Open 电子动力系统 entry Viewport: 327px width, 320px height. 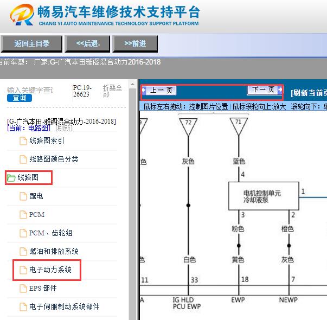pyautogui.click(x=50, y=270)
